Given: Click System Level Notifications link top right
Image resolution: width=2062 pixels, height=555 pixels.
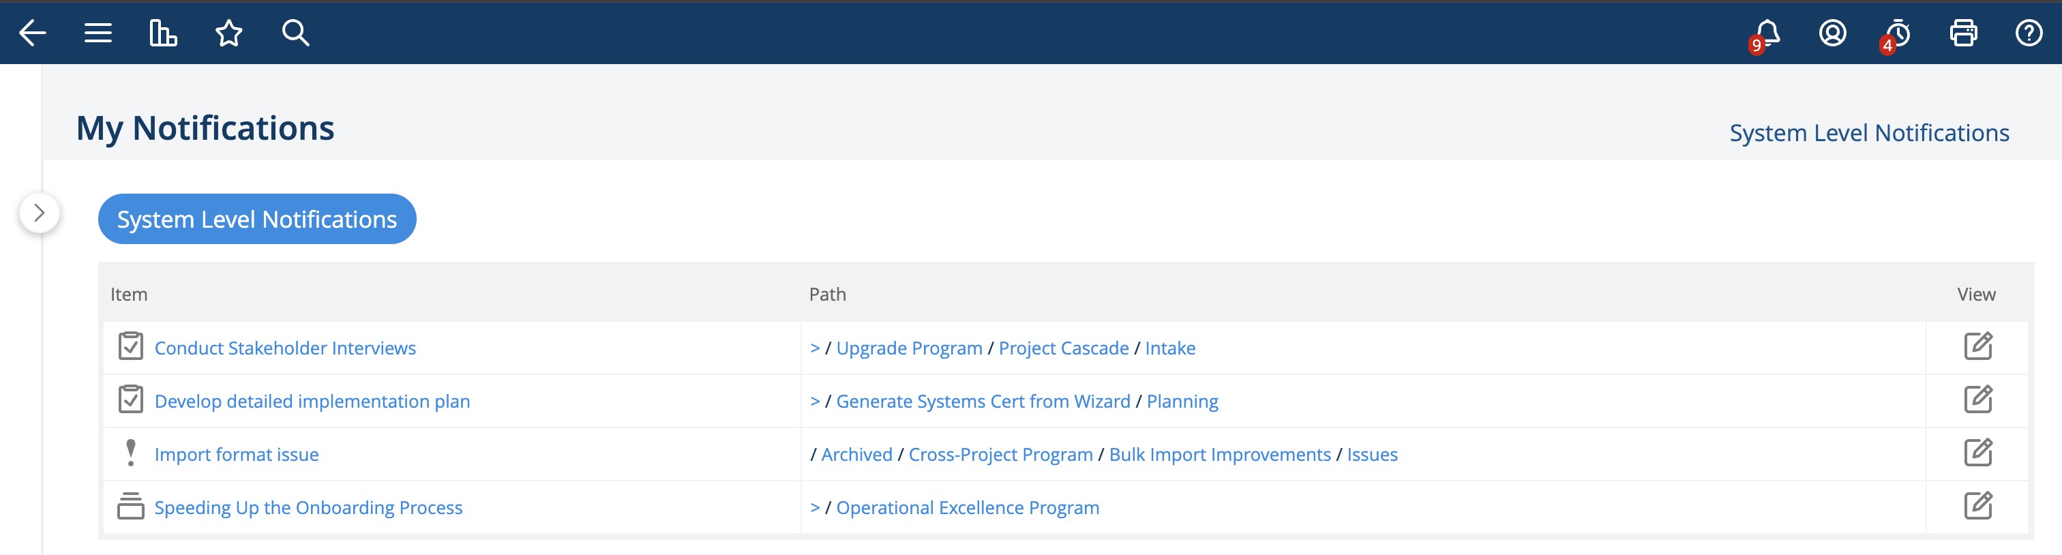Looking at the screenshot, I should coord(1868,132).
